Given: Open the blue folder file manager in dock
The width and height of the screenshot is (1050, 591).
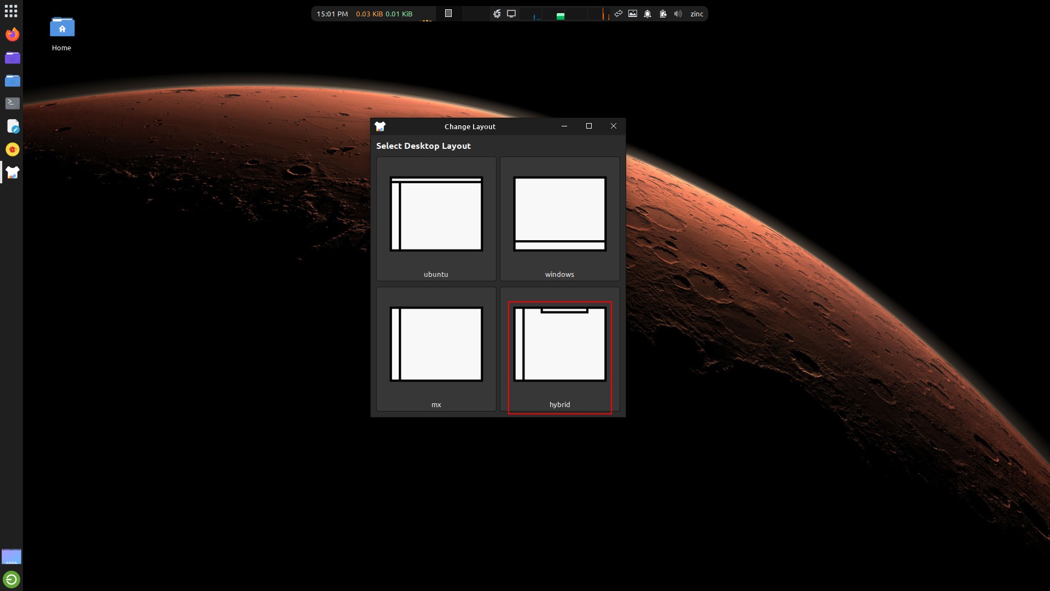Looking at the screenshot, I should 12,80.
